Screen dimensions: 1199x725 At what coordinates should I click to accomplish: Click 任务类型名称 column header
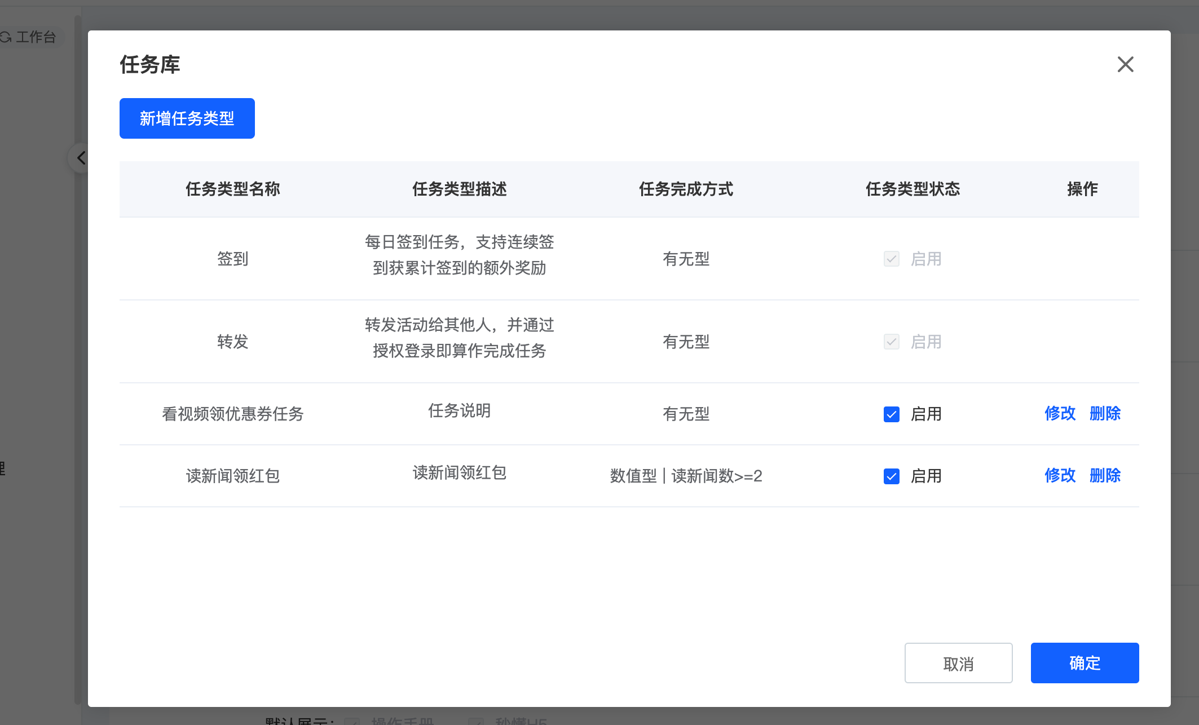(x=233, y=189)
